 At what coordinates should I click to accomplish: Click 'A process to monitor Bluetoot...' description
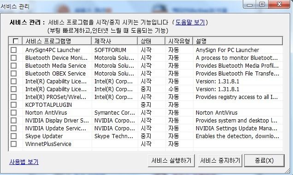tap(237, 58)
